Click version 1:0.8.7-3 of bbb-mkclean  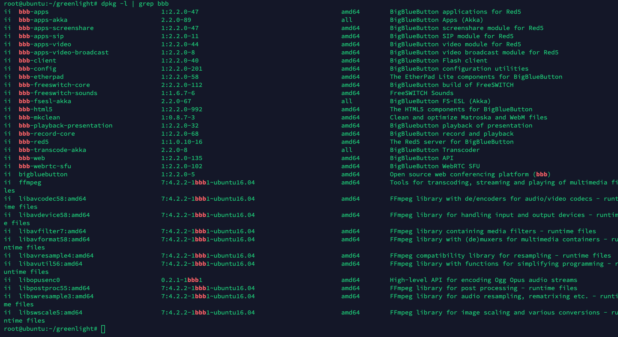[x=178, y=118]
